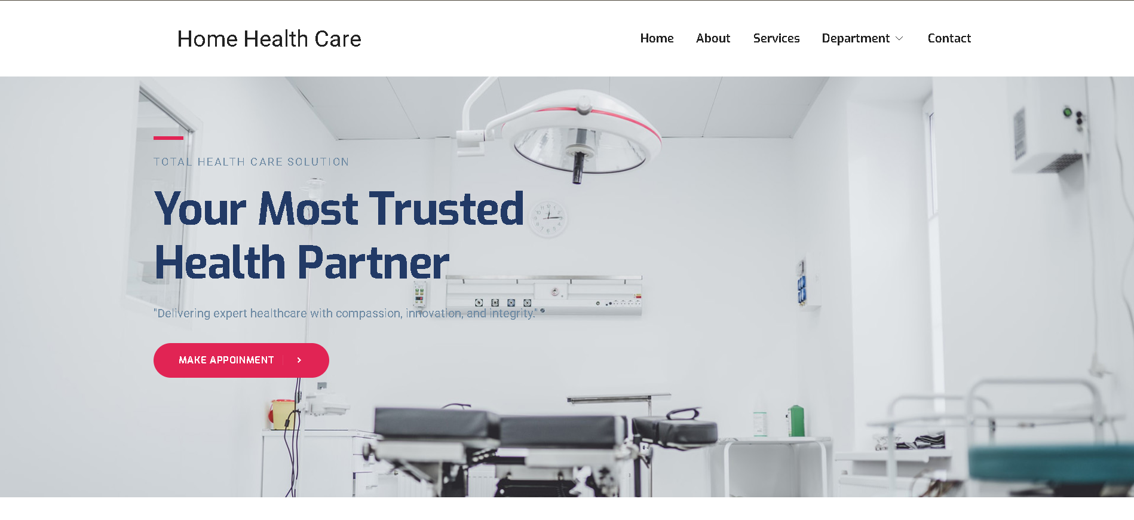Click the "Delivering expert healthcare" tagline text
Viewport: 1134px width, 520px height.
345,313
